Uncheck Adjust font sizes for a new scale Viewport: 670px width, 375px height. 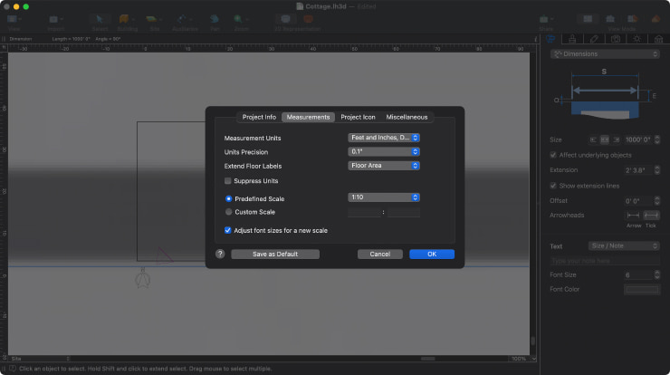pyautogui.click(x=229, y=231)
